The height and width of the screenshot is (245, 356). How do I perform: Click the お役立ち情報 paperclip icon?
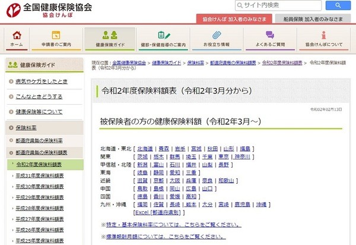click(217, 35)
